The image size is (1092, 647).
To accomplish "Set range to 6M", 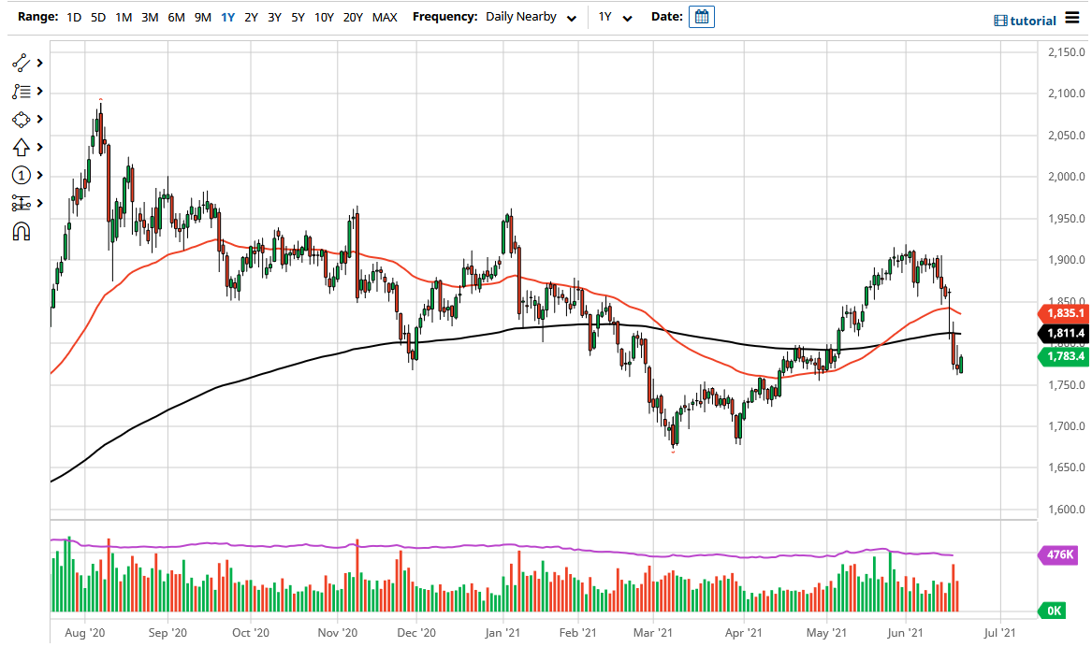I will pyautogui.click(x=176, y=18).
